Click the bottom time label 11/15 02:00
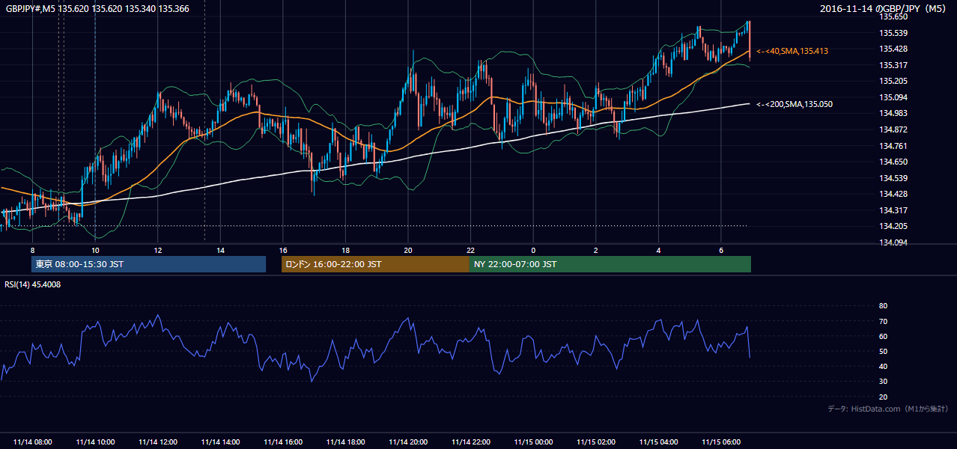The image size is (957, 449). (596, 442)
